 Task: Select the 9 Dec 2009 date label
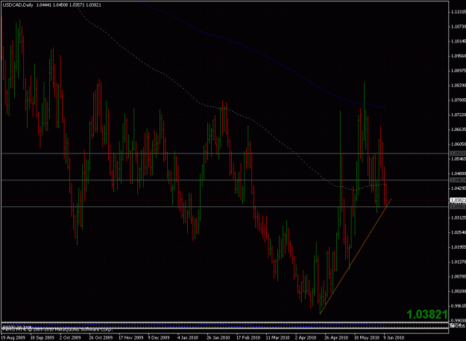click(x=159, y=337)
